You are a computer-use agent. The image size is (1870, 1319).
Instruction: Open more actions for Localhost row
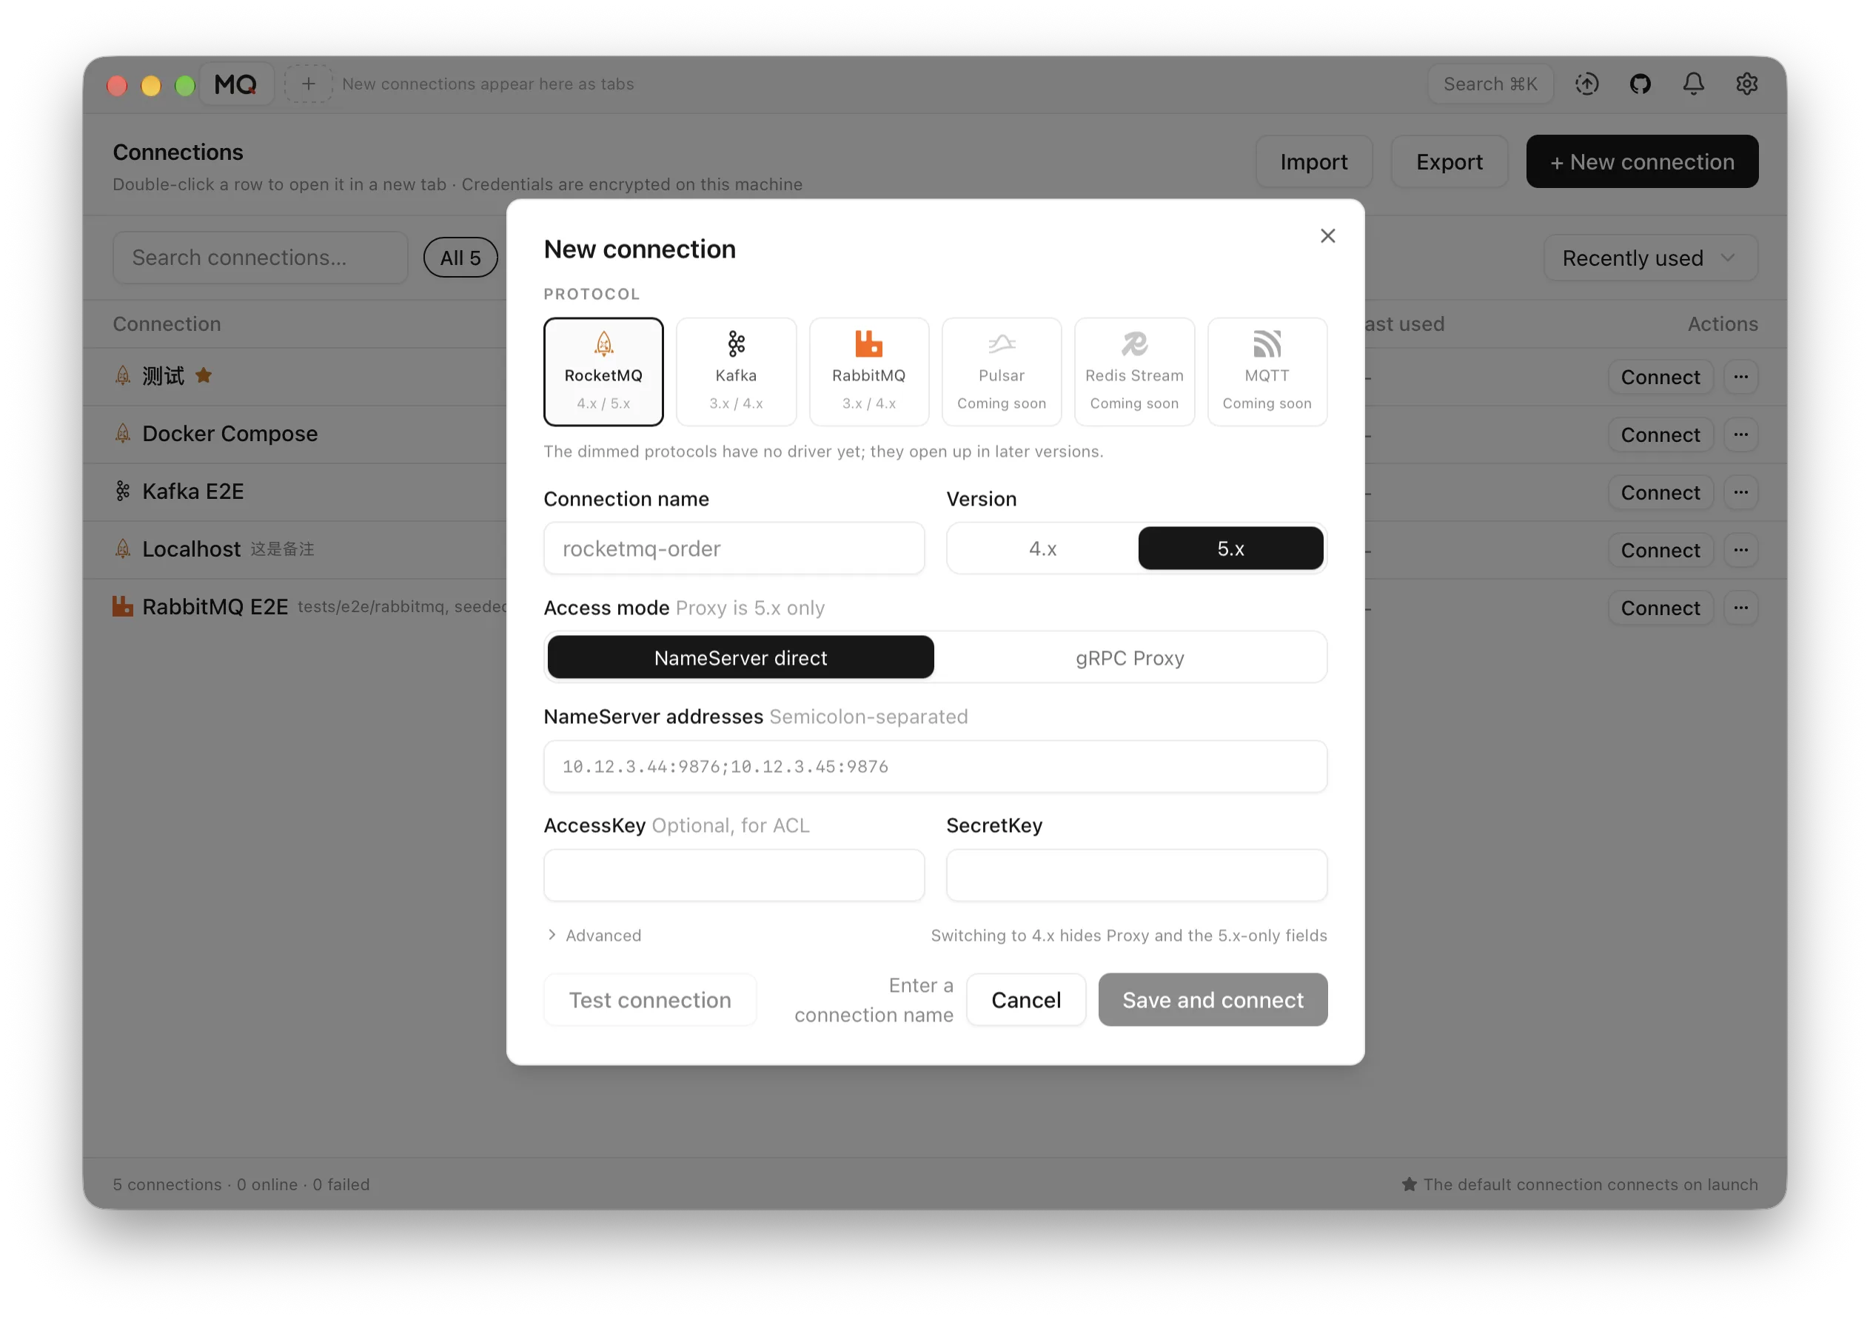1740,551
